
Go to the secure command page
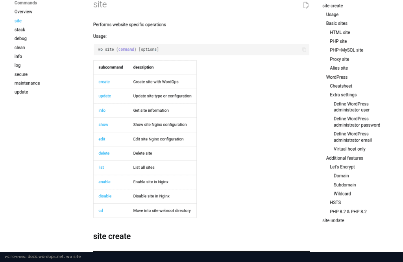coord(21,74)
